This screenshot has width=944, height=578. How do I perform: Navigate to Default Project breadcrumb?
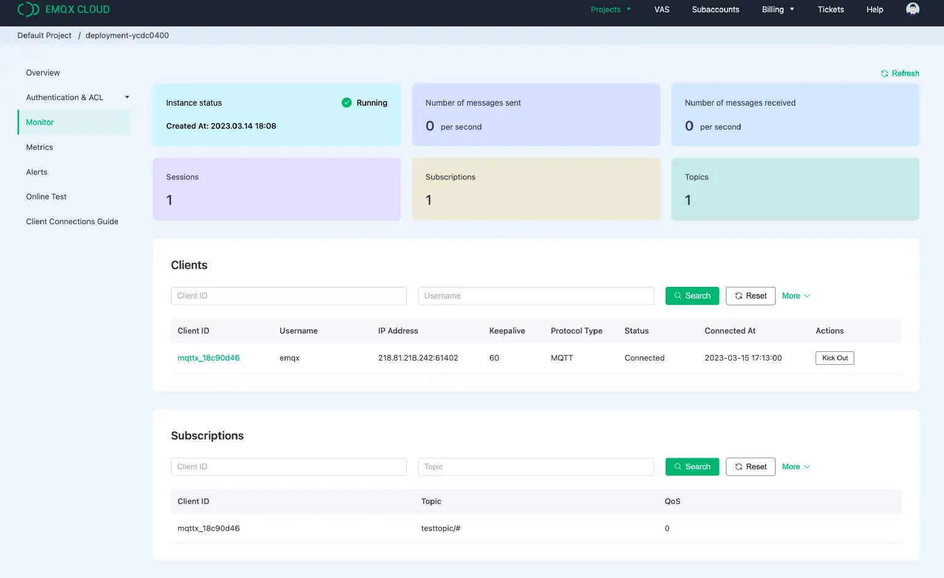click(x=44, y=36)
